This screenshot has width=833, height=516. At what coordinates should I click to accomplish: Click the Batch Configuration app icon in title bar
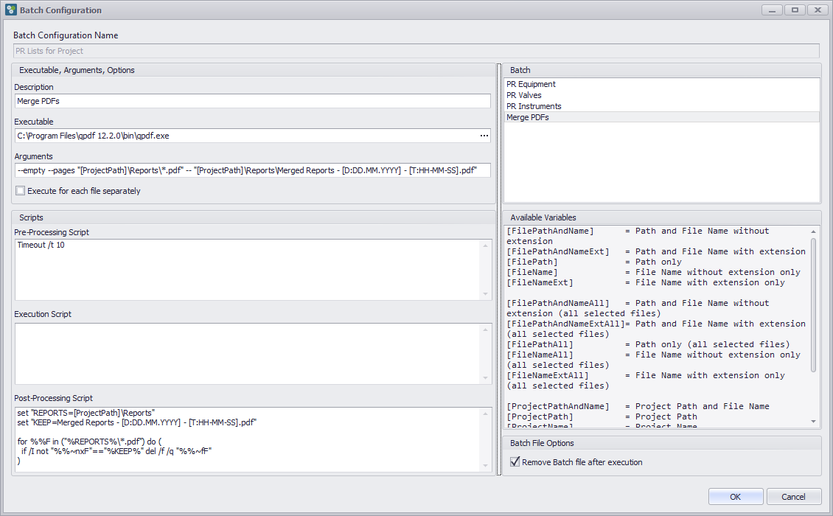(10, 10)
